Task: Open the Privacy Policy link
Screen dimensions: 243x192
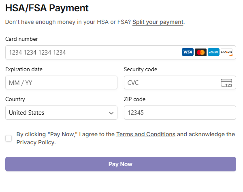Action: coord(35,142)
